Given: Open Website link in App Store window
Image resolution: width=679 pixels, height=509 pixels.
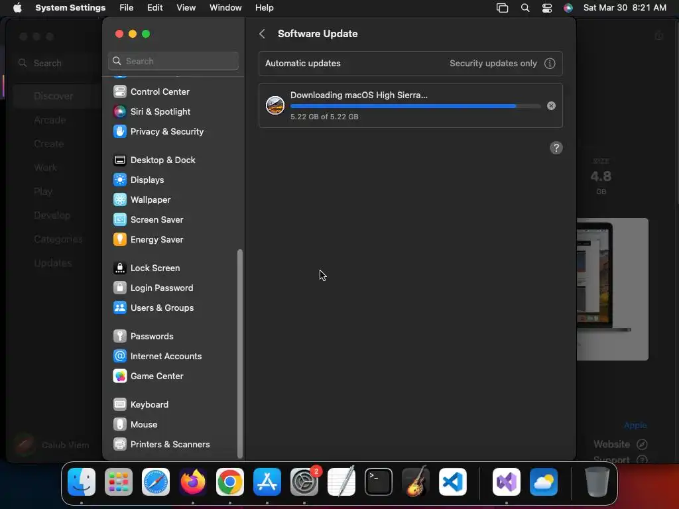Looking at the screenshot, I should [620, 445].
